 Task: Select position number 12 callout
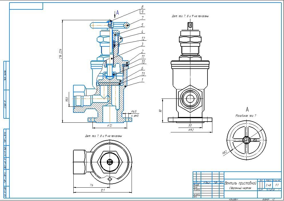(x=143, y=38)
